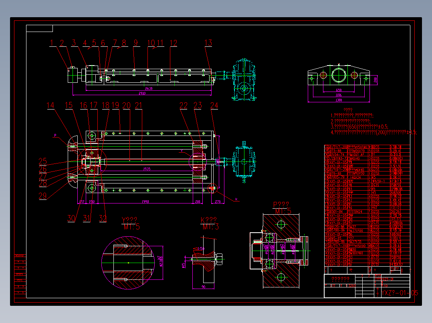432x323 pixels.
Task: Select part callout number 25
Action: [43, 161]
